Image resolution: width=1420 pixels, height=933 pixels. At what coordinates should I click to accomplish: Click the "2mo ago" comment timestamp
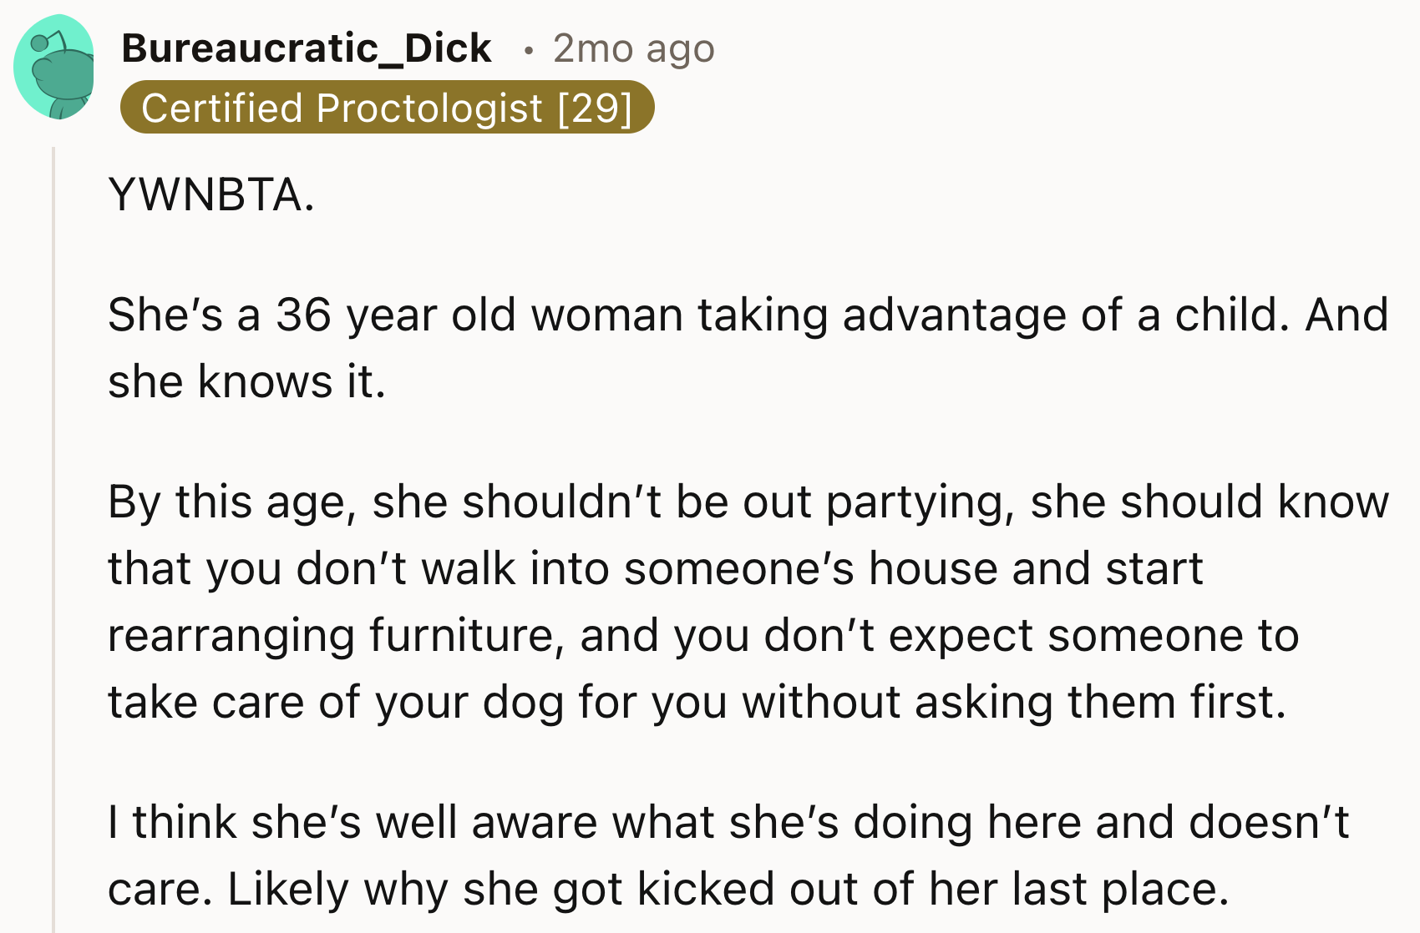pyautogui.click(x=633, y=48)
